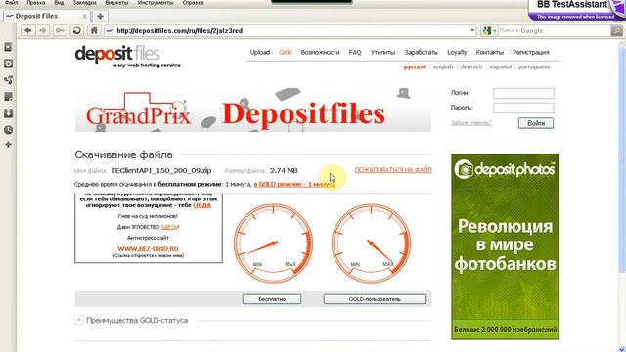626x352 pixels.
Task: Open the Bookmarks panel in the sidebar
Action: pos(8,47)
